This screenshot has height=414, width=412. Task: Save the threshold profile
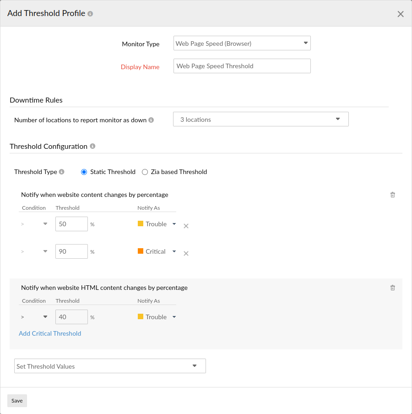17,400
